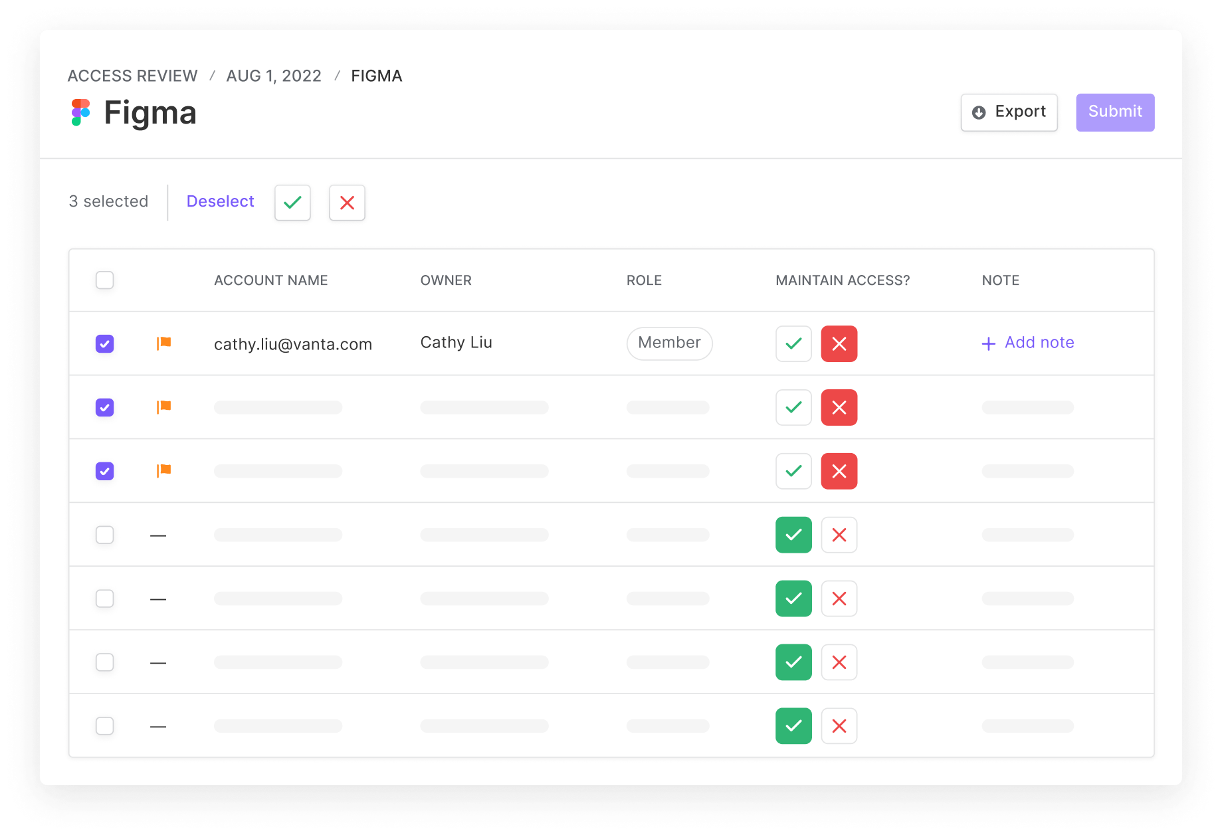
Task: Click the flag icon on the second row
Action: point(163,407)
